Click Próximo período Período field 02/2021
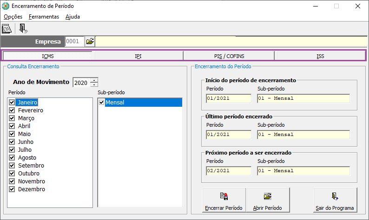 pyautogui.click(x=229, y=171)
